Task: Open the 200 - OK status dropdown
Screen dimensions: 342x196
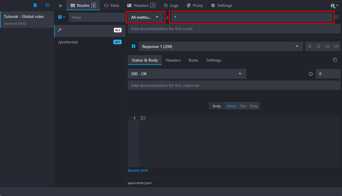Action: (x=187, y=74)
